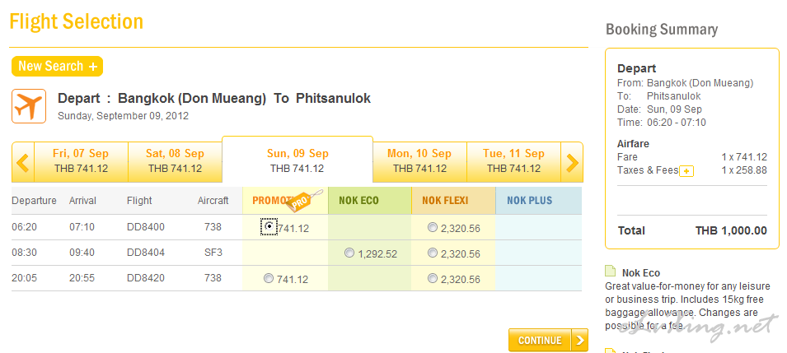The height and width of the screenshot is (353, 787).
Task: Click arrow on the Continue button
Action: point(580,340)
